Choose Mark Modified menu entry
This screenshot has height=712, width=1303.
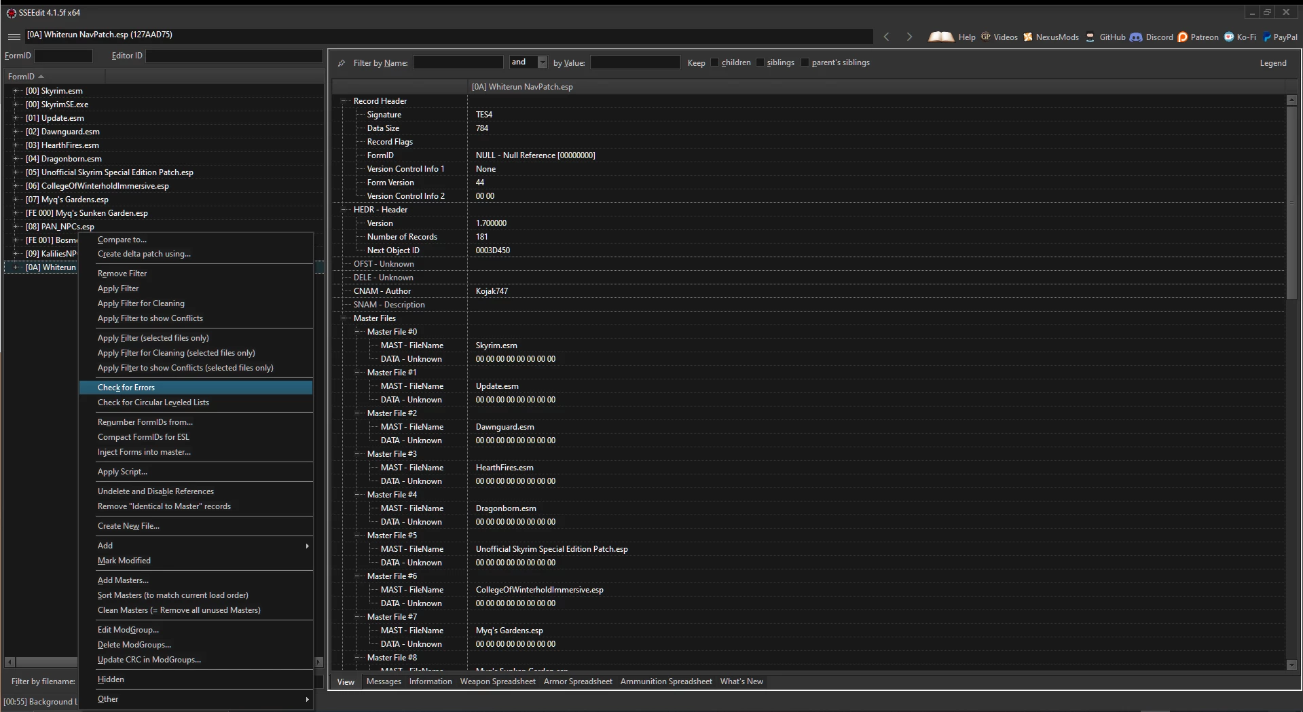pos(196,561)
